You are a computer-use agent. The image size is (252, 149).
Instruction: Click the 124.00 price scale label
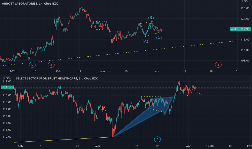(x=245, y=19)
